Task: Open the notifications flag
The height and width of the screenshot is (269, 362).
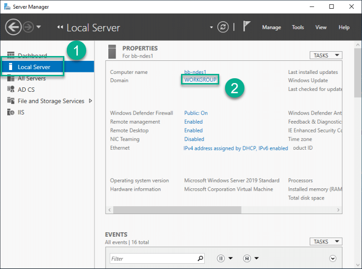Action: [x=246, y=26]
